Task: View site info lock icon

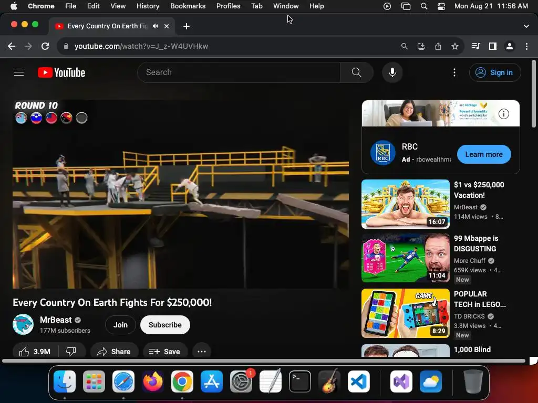Action: (x=66, y=46)
